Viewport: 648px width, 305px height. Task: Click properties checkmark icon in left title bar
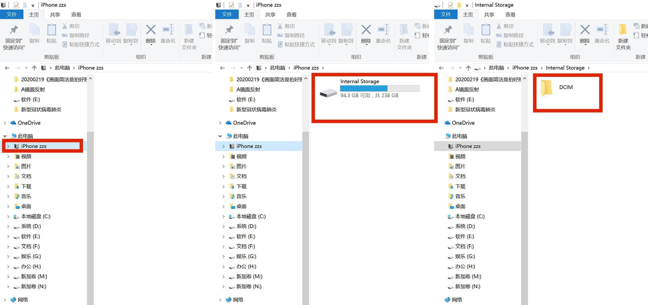click(16, 5)
